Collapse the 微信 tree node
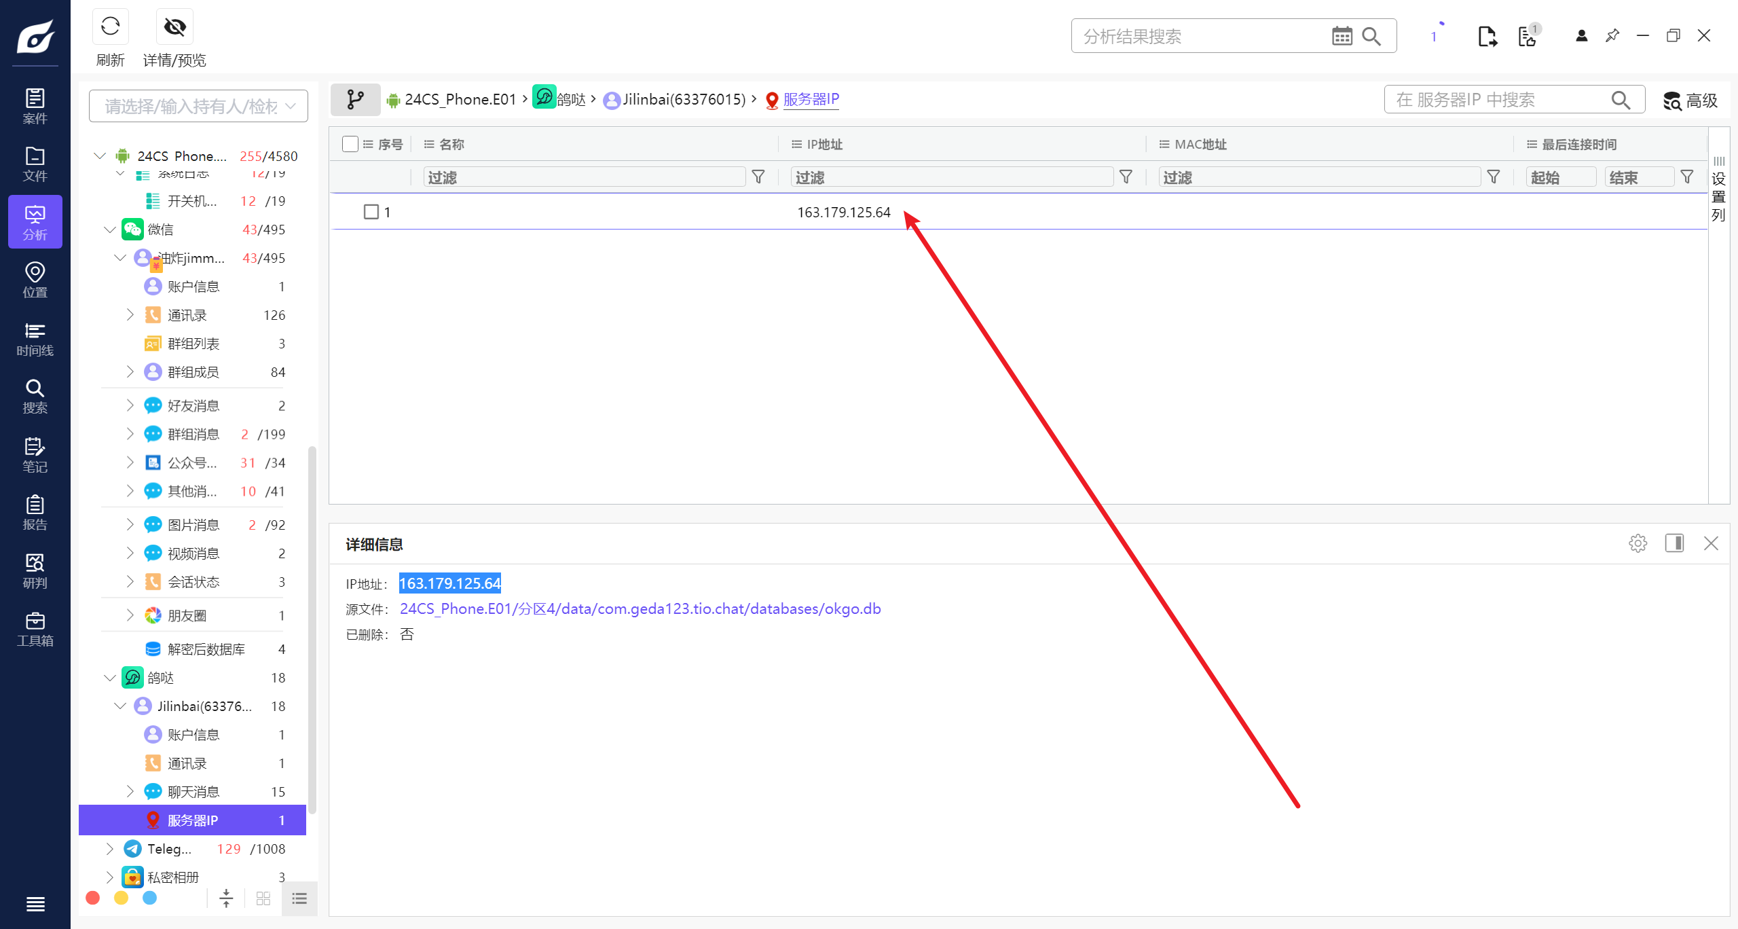The image size is (1738, 929). (x=109, y=230)
